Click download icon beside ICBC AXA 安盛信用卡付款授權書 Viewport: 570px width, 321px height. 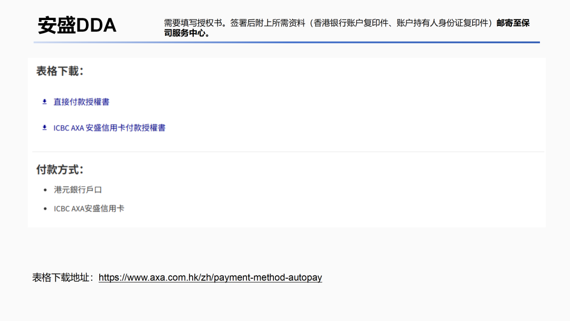pyautogui.click(x=44, y=128)
